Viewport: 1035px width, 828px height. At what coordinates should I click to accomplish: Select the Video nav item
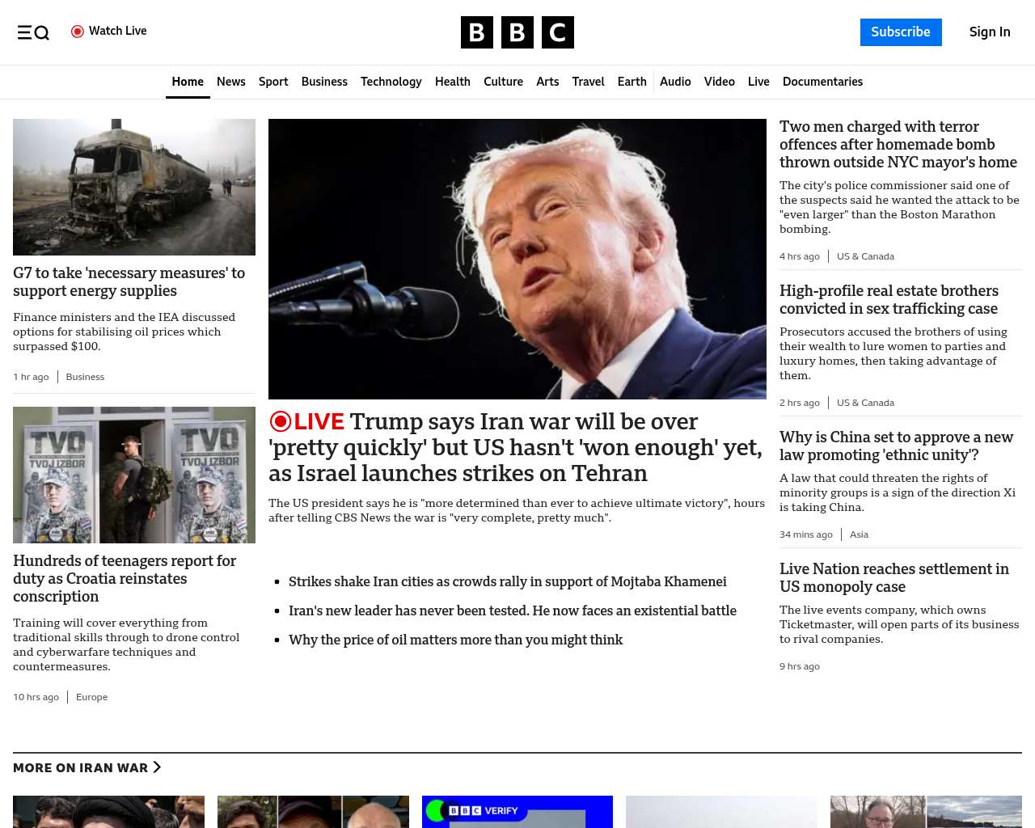(720, 82)
